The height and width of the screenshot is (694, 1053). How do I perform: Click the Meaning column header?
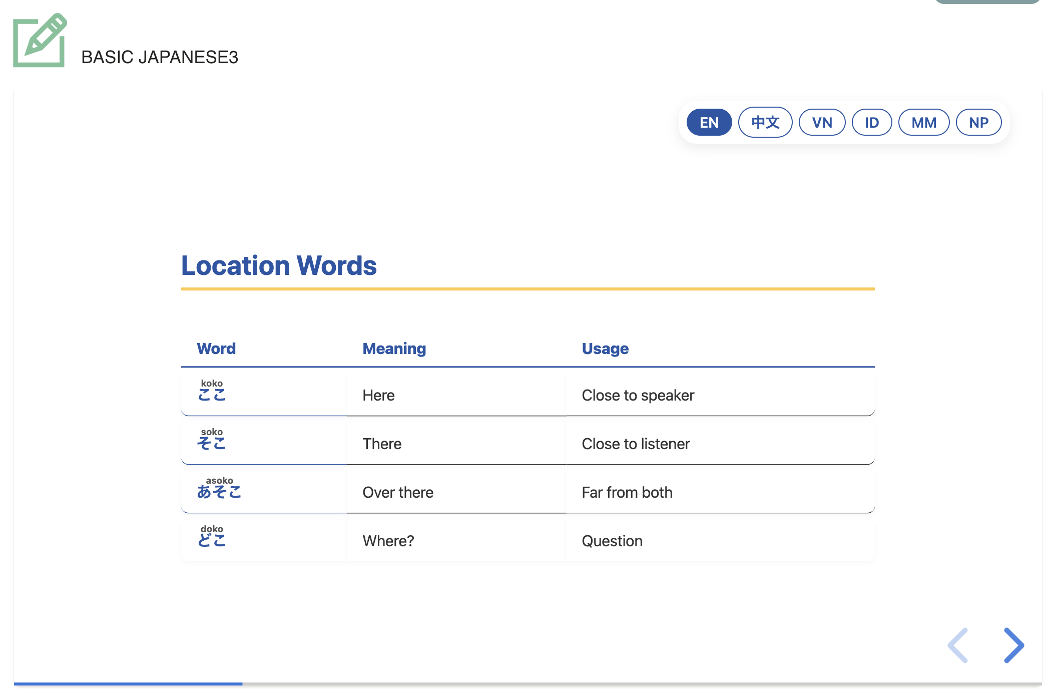tap(394, 349)
